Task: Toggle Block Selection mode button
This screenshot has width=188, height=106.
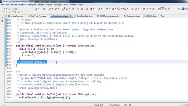Action: pos(166,9)
